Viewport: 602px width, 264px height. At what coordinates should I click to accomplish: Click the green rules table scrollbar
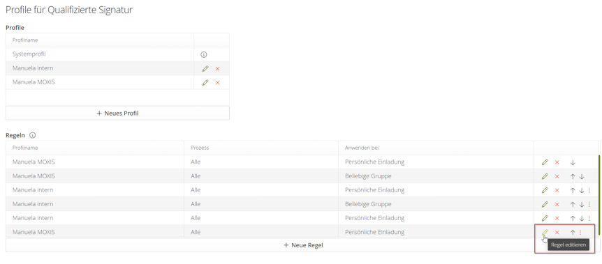tap(599, 194)
